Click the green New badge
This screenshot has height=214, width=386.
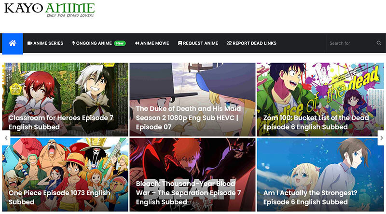pyautogui.click(x=120, y=43)
